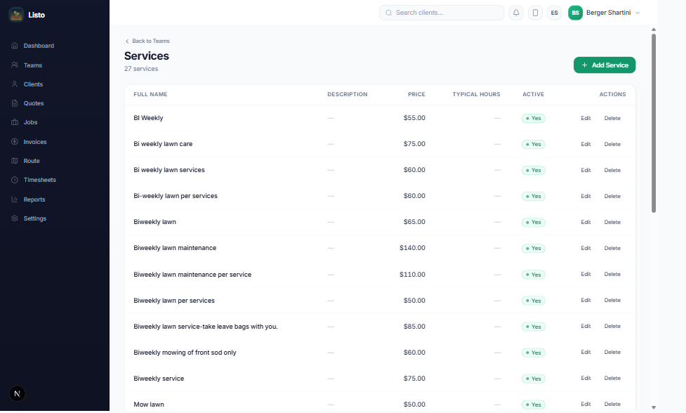The image size is (686, 413).
Task: Click the Mow lawn service name
Action: [x=149, y=405]
